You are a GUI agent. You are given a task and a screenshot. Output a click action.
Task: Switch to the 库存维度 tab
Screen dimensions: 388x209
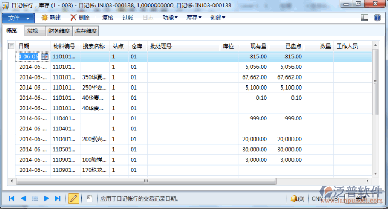point(86,31)
